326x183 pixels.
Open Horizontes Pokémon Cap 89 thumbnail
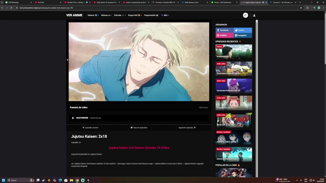coord(234,69)
